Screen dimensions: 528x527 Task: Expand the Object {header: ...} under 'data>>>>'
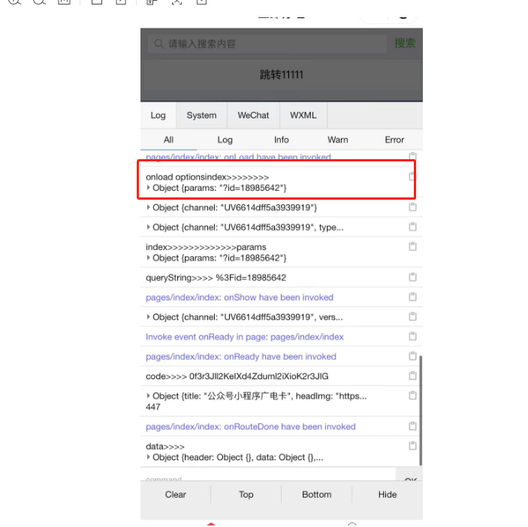148,457
